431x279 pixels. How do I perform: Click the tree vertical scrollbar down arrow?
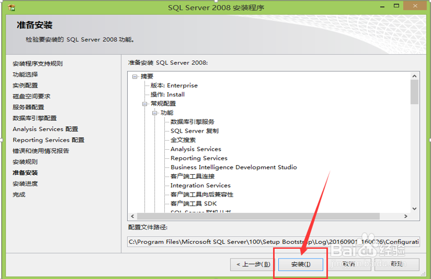click(x=414, y=209)
